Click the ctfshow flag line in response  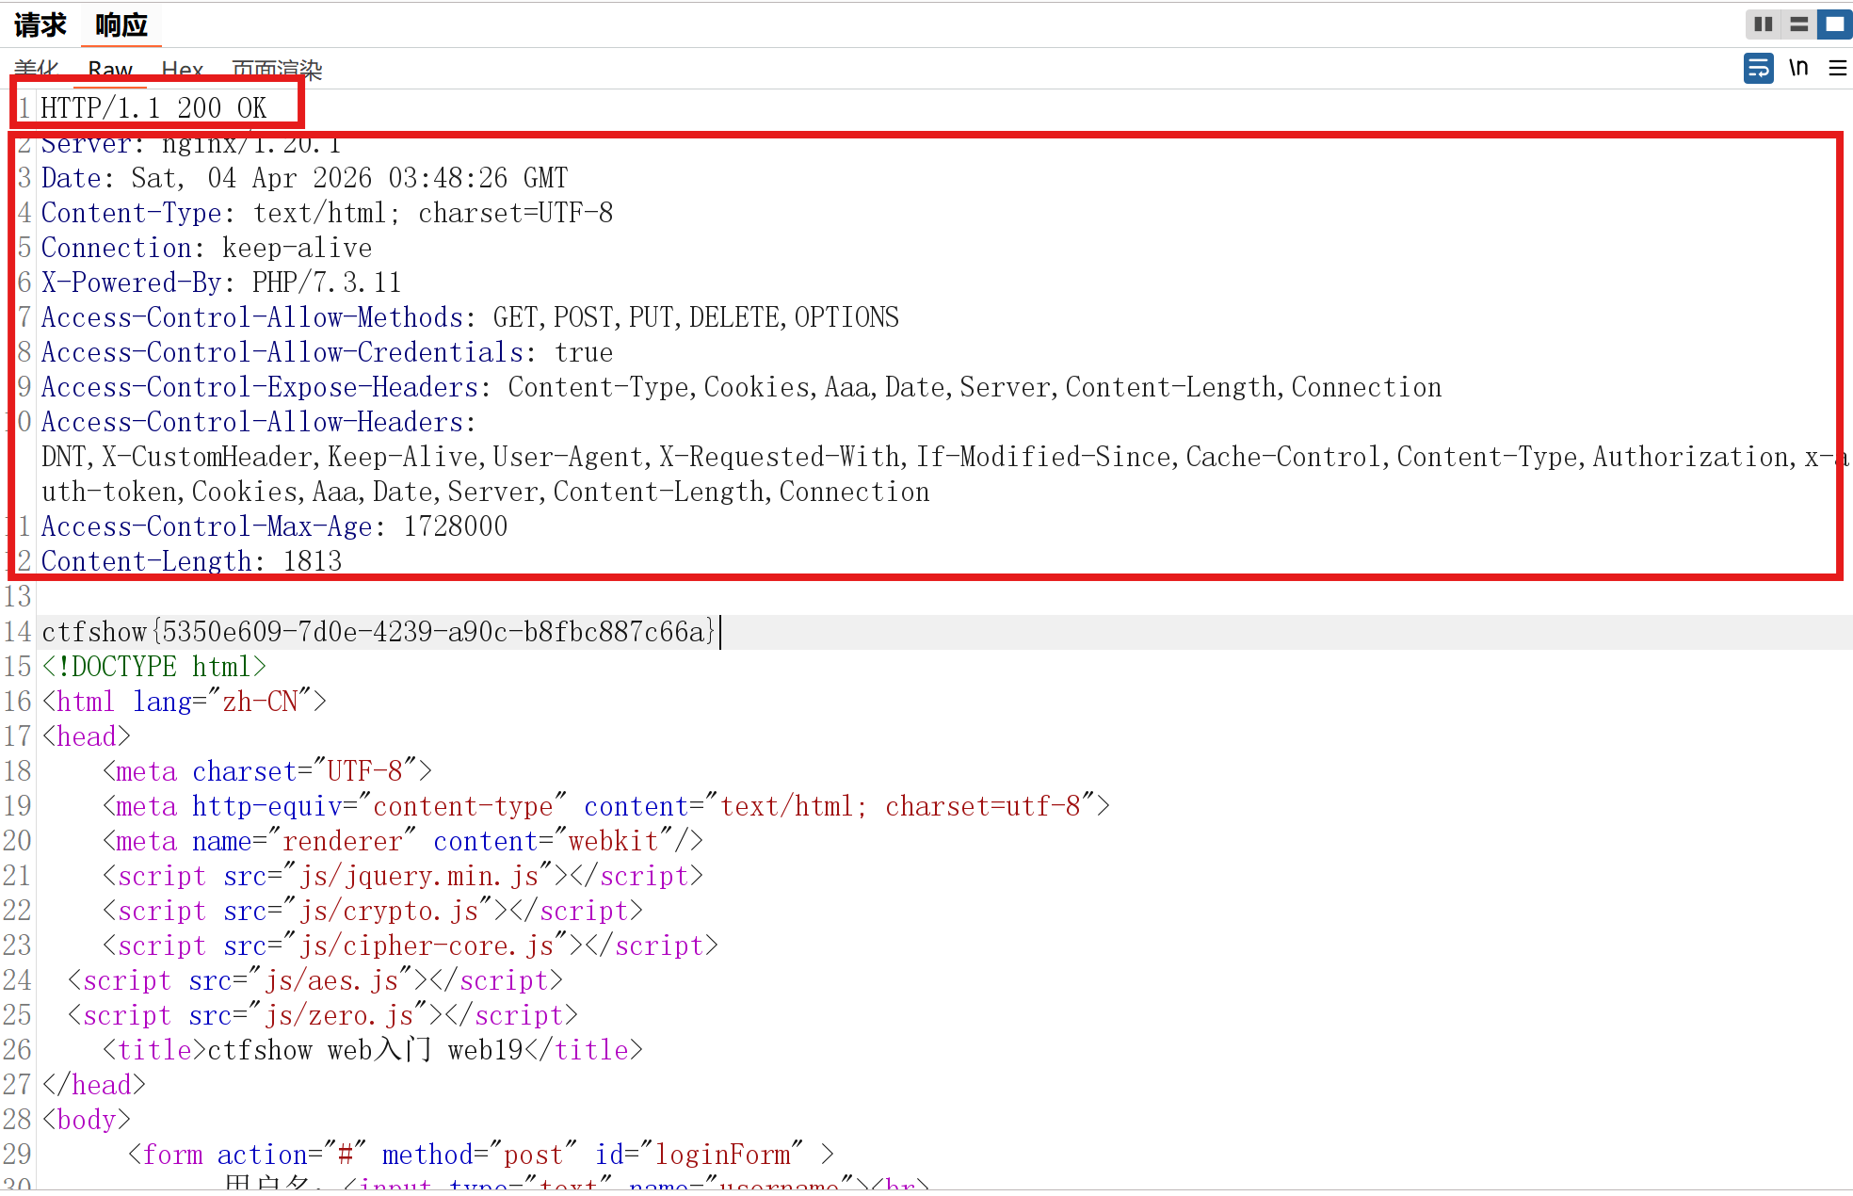(x=377, y=632)
